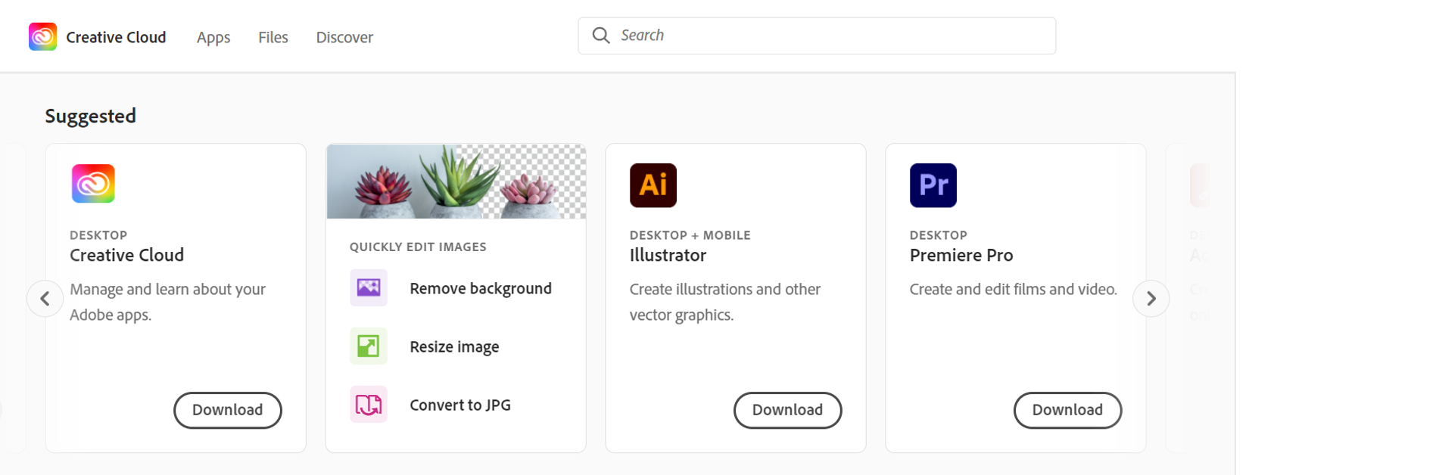This screenshot has width=1439, height=475.
Task: Click the QUICKLY EDIT IMAGES label
Action: click(x=418, y=247)
